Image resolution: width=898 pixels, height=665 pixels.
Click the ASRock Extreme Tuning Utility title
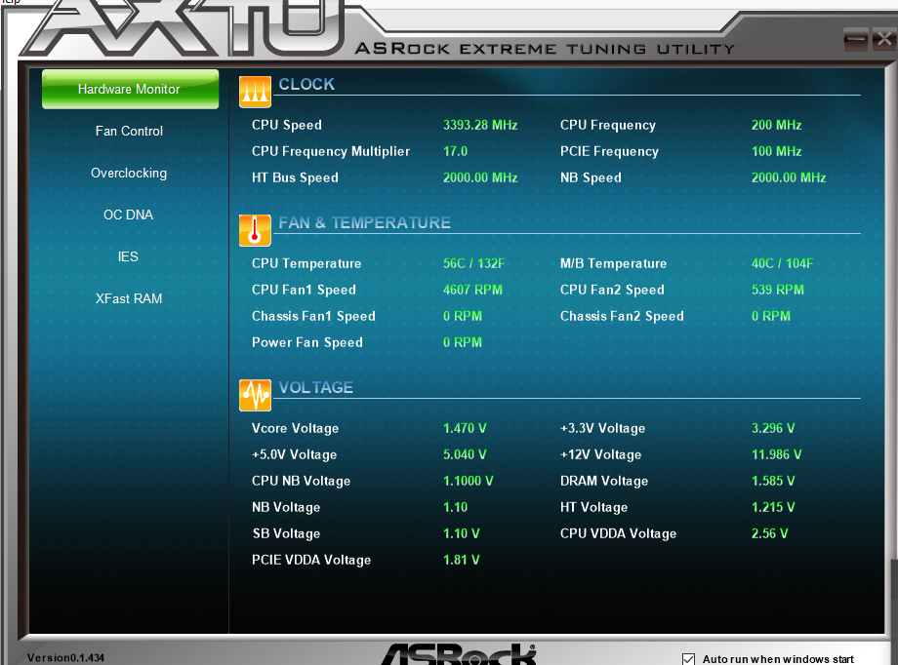[544, 49]
